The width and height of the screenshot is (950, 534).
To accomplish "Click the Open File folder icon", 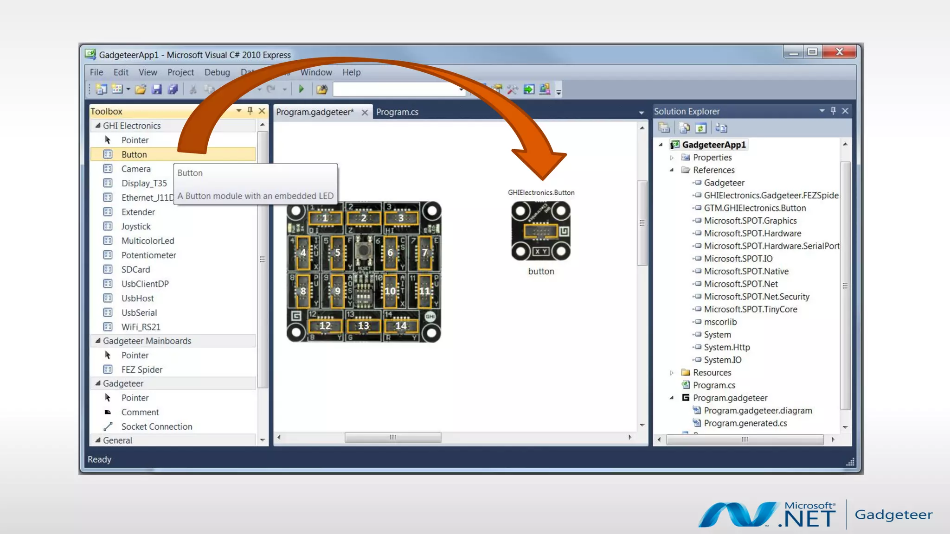I will (x=141, y=89).
